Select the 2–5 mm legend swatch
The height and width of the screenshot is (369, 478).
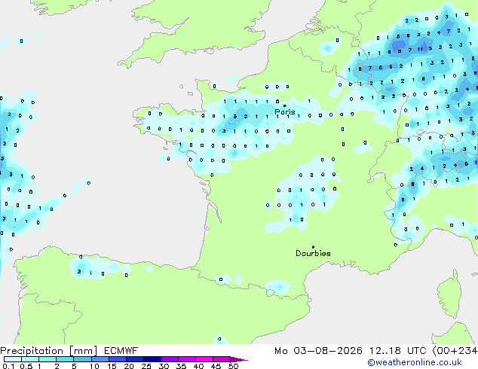pyautogui.click(x=65, y=359)
